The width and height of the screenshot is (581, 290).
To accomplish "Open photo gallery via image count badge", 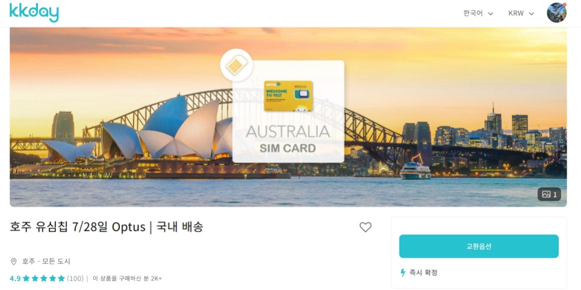I will pyautogui.click(x=549, y=194).
